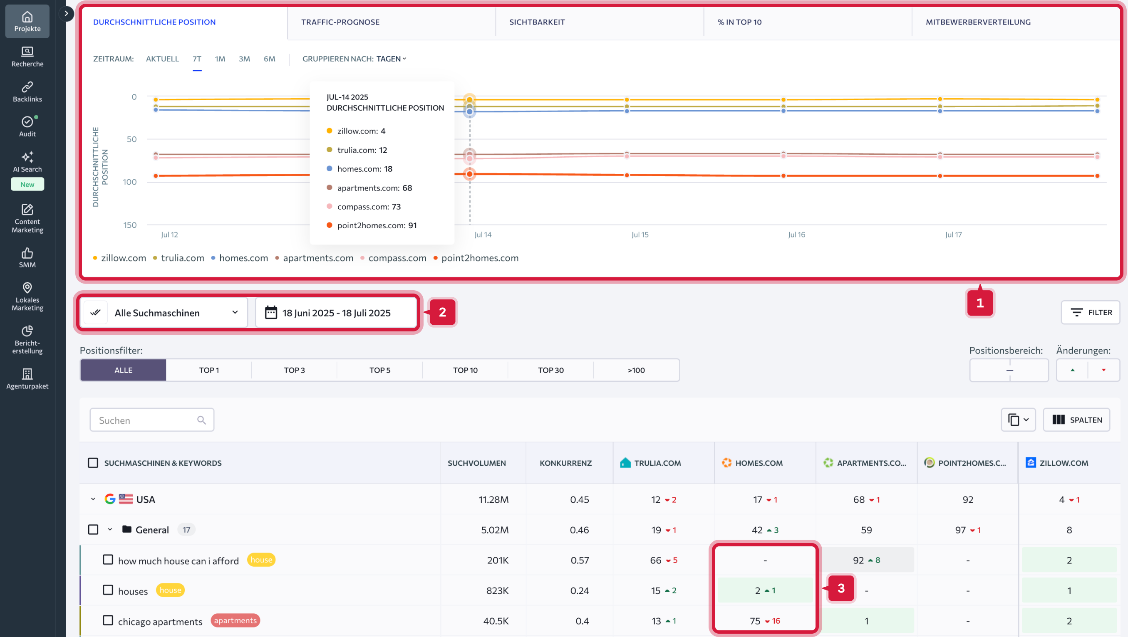Viewport: 1128px width, 637px height.
Task: Click the Trulia.com column logo
Action: [x=625, y=462]
